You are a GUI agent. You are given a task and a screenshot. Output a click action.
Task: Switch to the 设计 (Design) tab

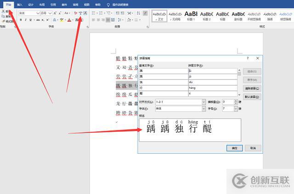[x=31, y=5]
